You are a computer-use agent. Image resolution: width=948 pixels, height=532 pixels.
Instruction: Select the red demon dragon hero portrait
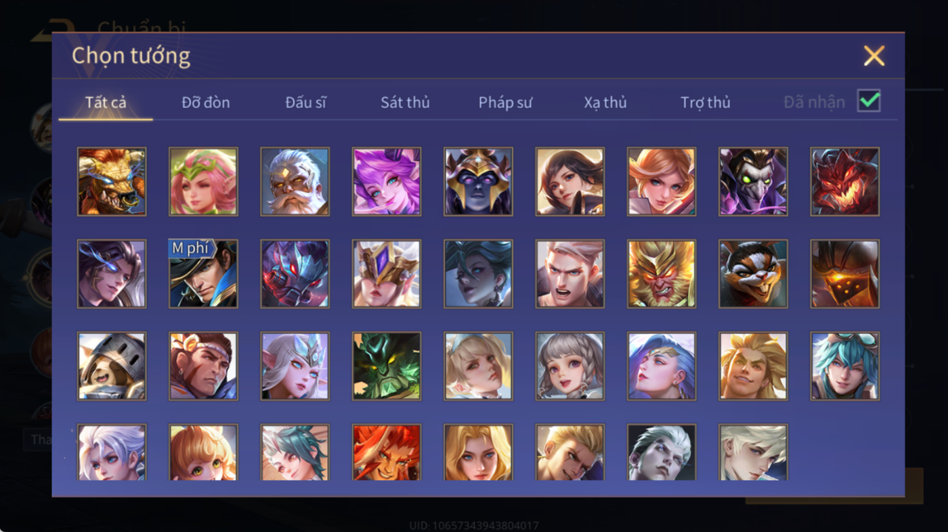pyautogui.click(x=844, y=182)
